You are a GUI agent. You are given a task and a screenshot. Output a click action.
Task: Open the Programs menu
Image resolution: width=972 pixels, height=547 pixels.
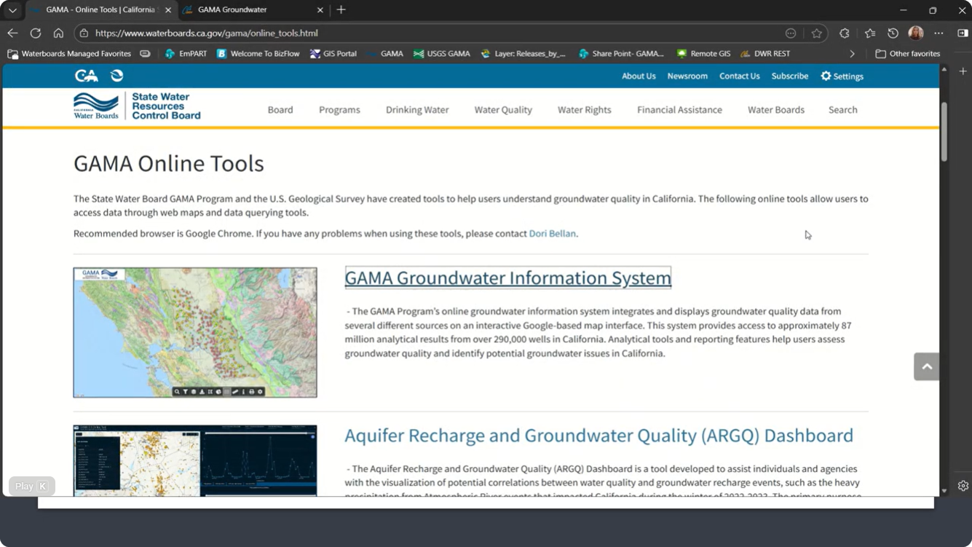(x=339, y=110)
